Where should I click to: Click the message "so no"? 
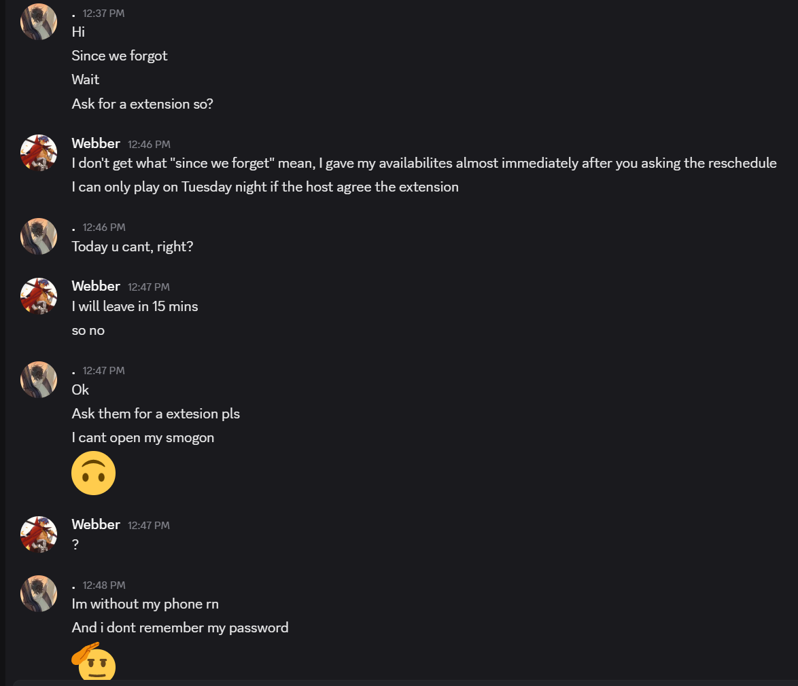click(x=88, y=331)
